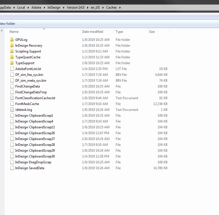The height and width of the screenshot is (215, 219).
Task: Click the InDesign DragDropScrap file icon
Action: [x=12, y=162]
